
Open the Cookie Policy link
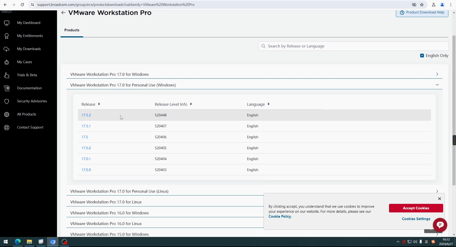click(x=280, y=217)
